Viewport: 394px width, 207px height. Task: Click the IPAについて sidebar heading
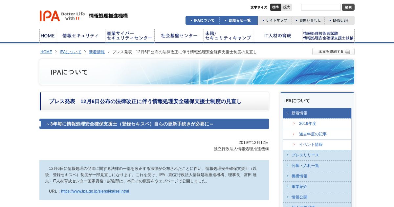coord(297,101)
